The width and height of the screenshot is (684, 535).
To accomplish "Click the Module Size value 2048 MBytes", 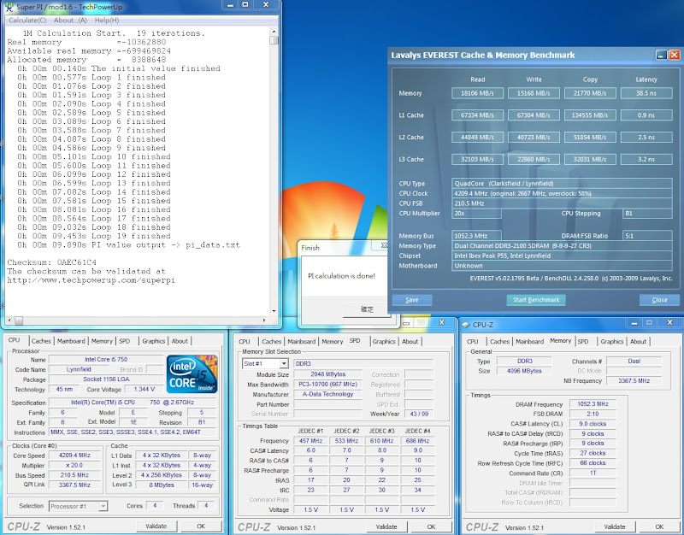I will pyautogui.click(x=328, y=374).
